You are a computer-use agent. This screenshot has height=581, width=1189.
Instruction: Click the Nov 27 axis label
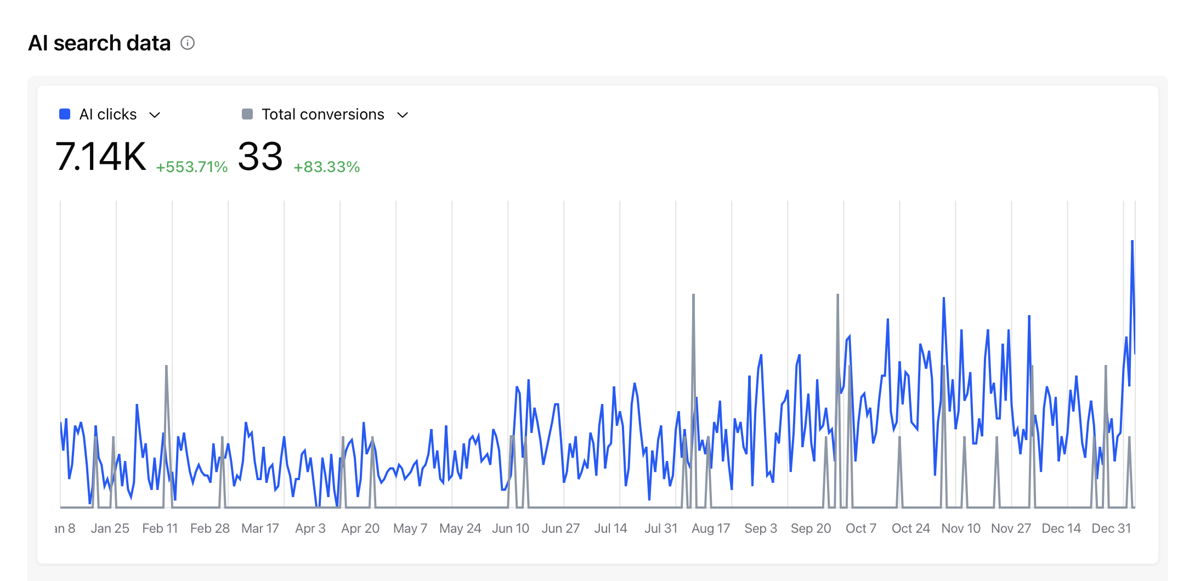coord(1011,528)
